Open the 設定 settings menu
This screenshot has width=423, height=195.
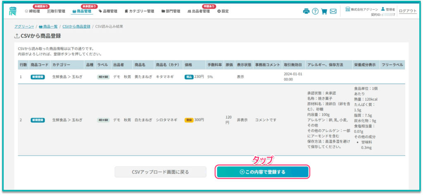pos(223,11)
